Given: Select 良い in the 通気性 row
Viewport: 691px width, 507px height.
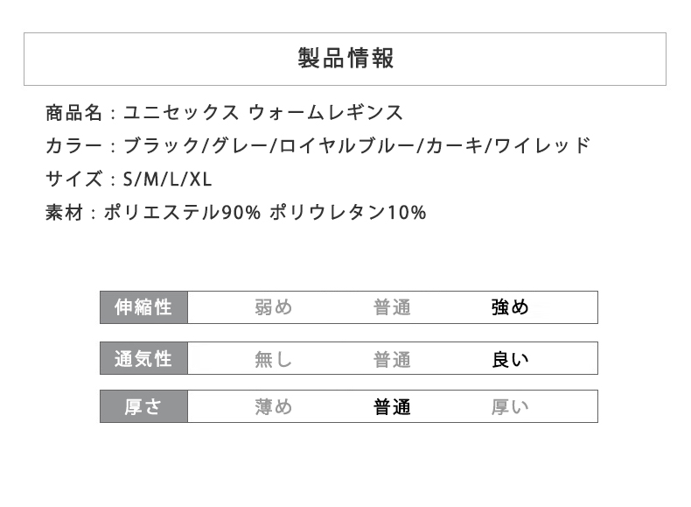Looking at the screenshot, I should click(510, 359).
